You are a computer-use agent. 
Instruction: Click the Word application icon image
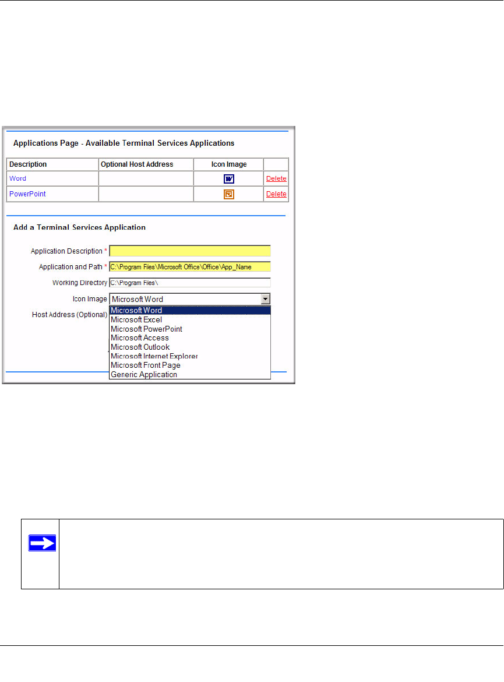coord(229,179)
